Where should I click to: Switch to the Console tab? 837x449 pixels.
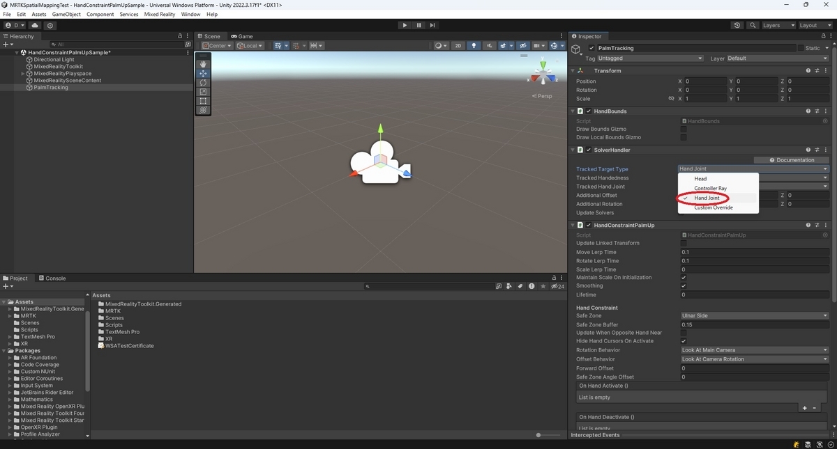[x=52, y=278]
